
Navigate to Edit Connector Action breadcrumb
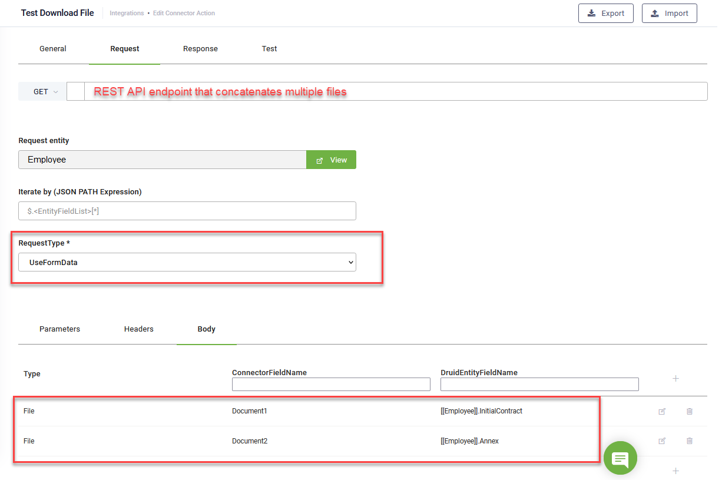184,13
